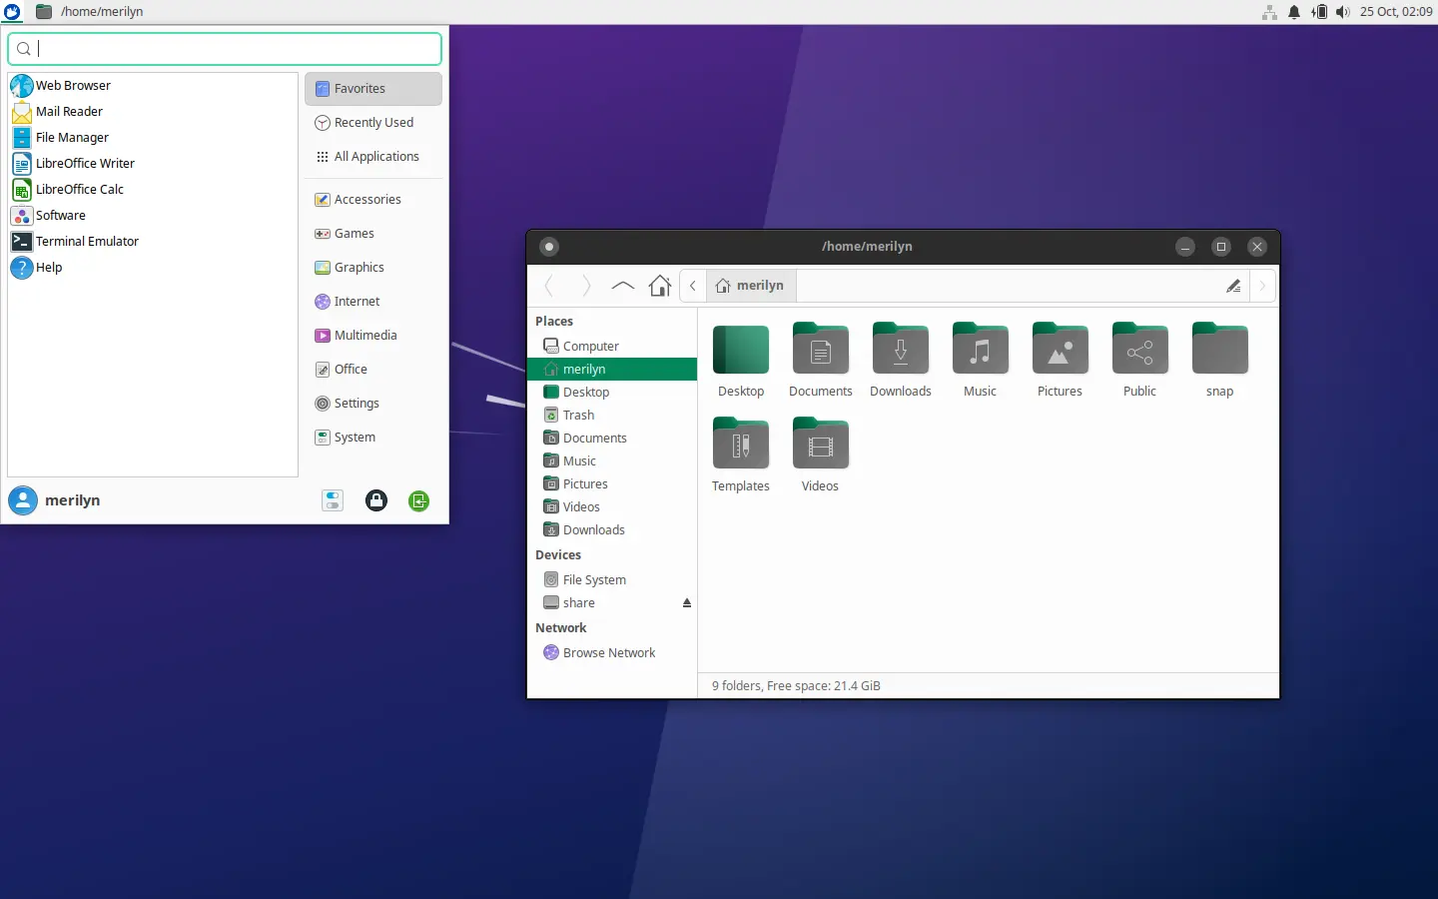Open the Terminal Emulator launcher
1438x899 pixels.
[x=87, y=242]
